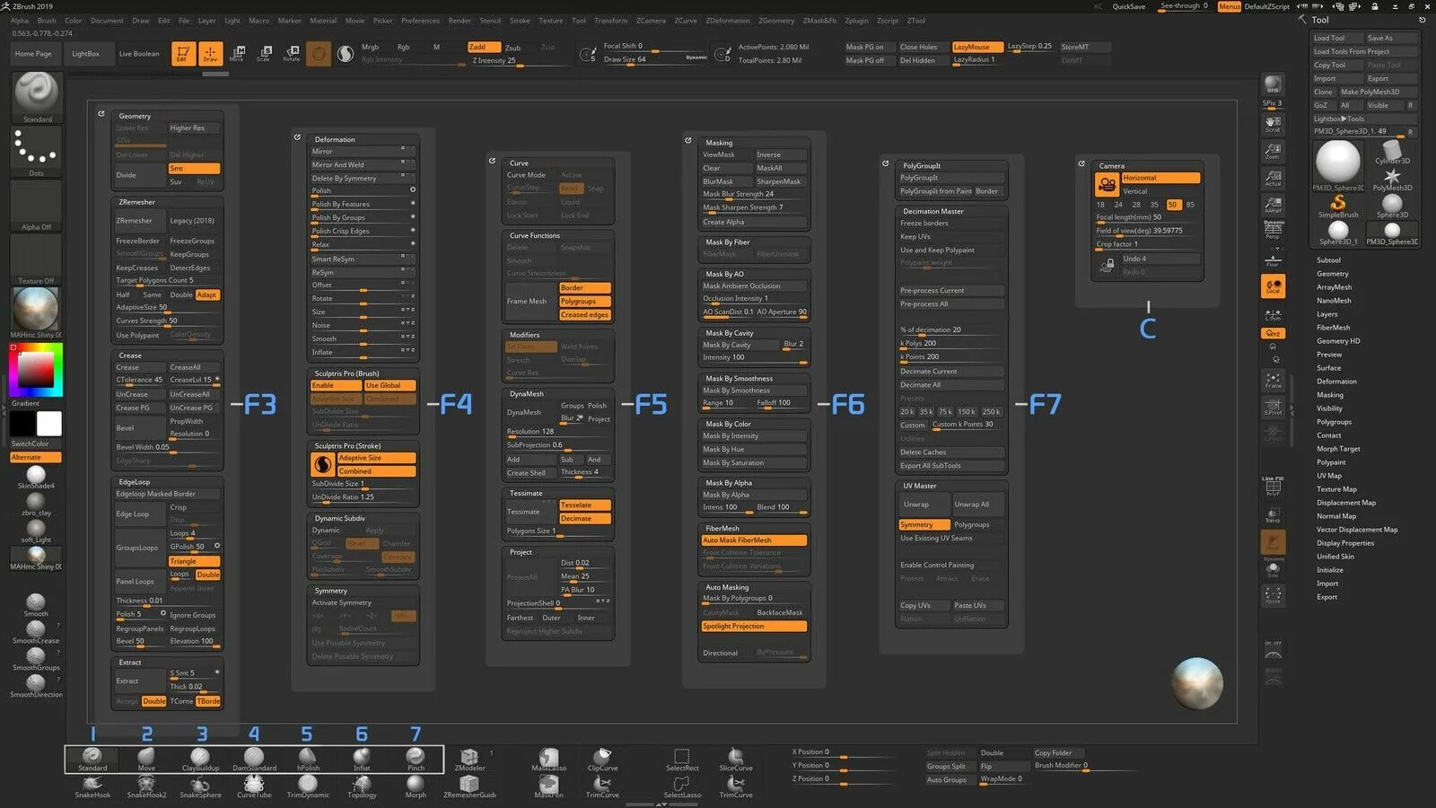The height and width of the screenshot is (808, 1436).
Task: Click Make PolyMesh3D
Action: pyautogui.click(x=1377, y=92)
